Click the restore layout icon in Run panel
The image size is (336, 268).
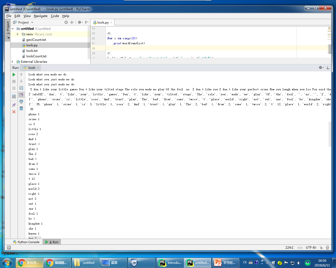point(14,97)
